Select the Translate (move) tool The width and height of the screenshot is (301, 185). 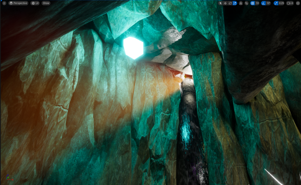[225, 3]
